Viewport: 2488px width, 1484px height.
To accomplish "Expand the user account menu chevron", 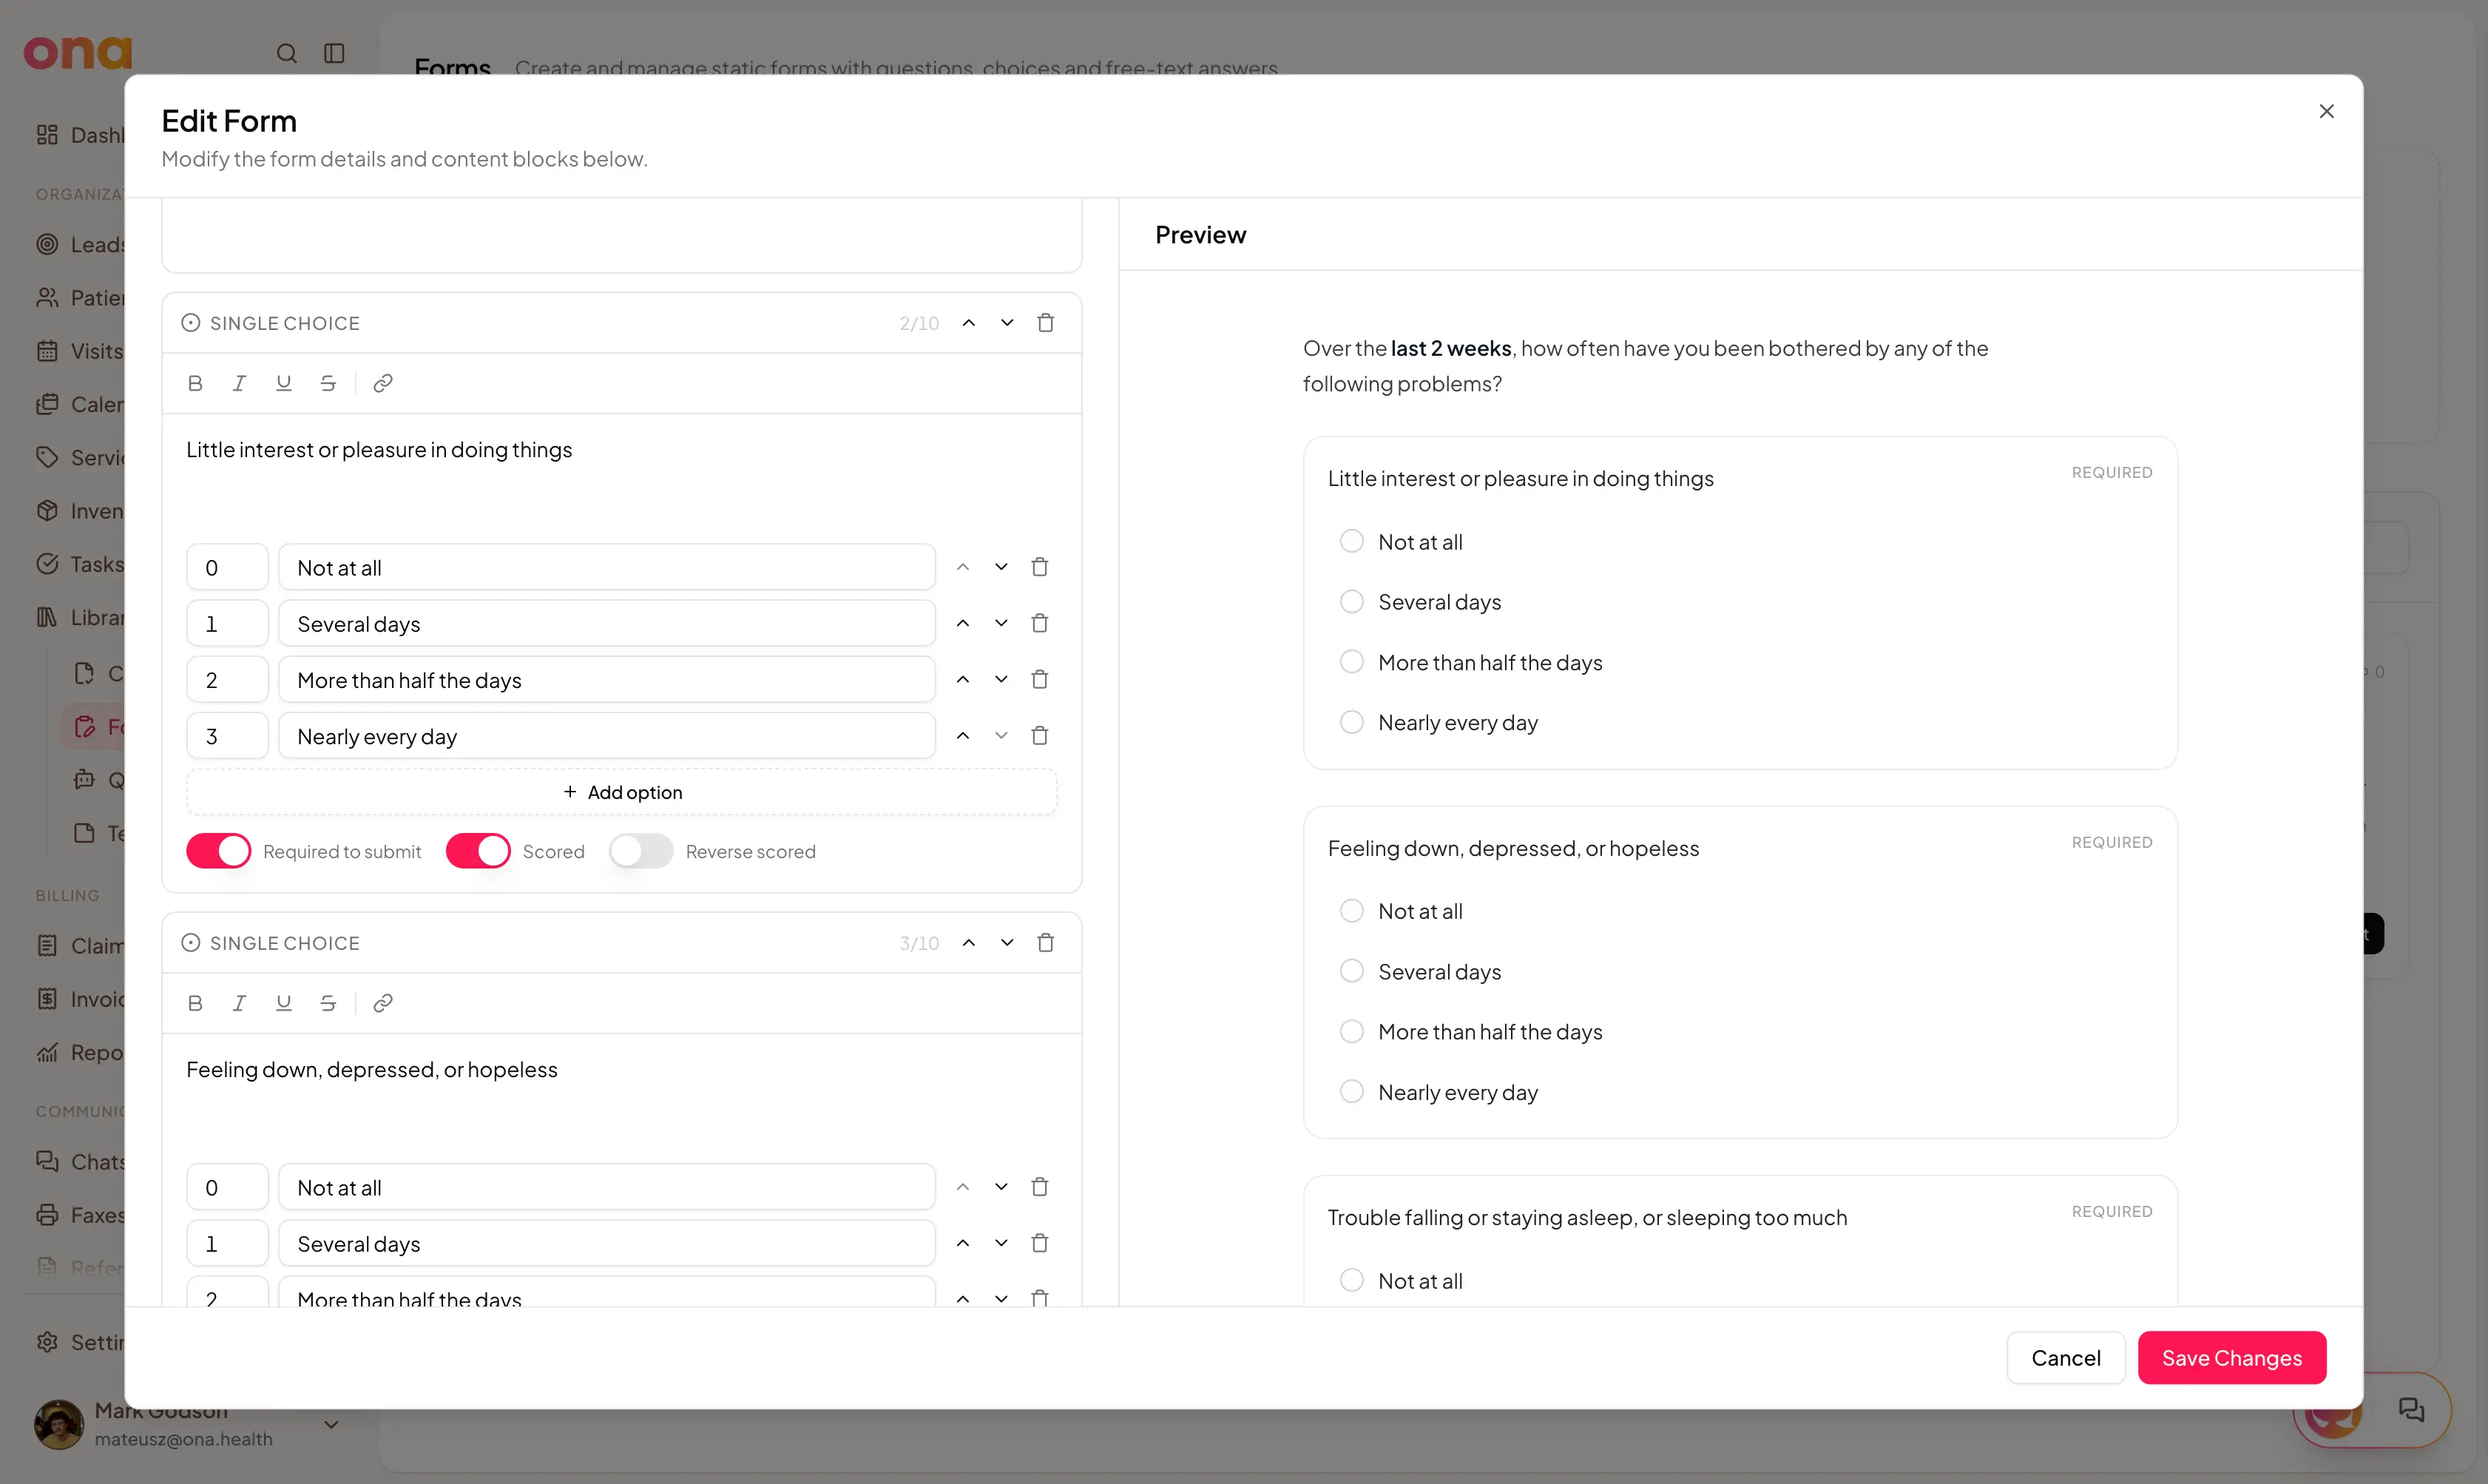I will [332, 1424].
